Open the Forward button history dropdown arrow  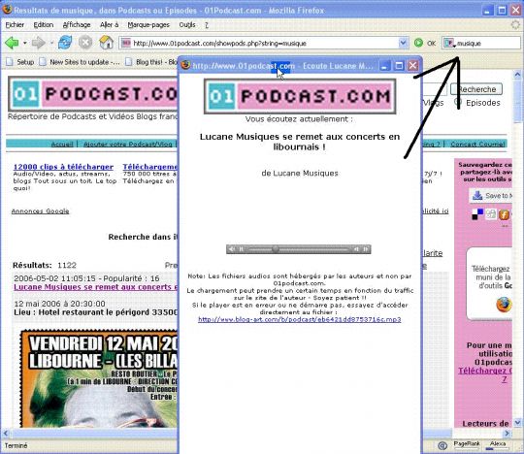click(x=51, y=43)
